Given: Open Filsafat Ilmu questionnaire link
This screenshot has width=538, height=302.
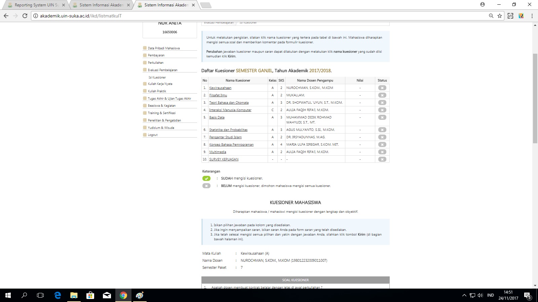Looking at the screenshot, I should (x=218, y=95).
